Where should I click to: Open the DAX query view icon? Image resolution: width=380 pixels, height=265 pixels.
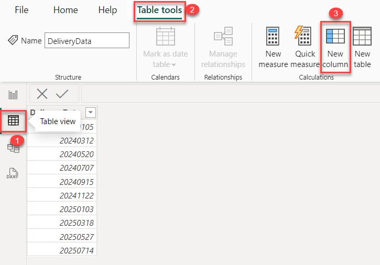[13, 173]
